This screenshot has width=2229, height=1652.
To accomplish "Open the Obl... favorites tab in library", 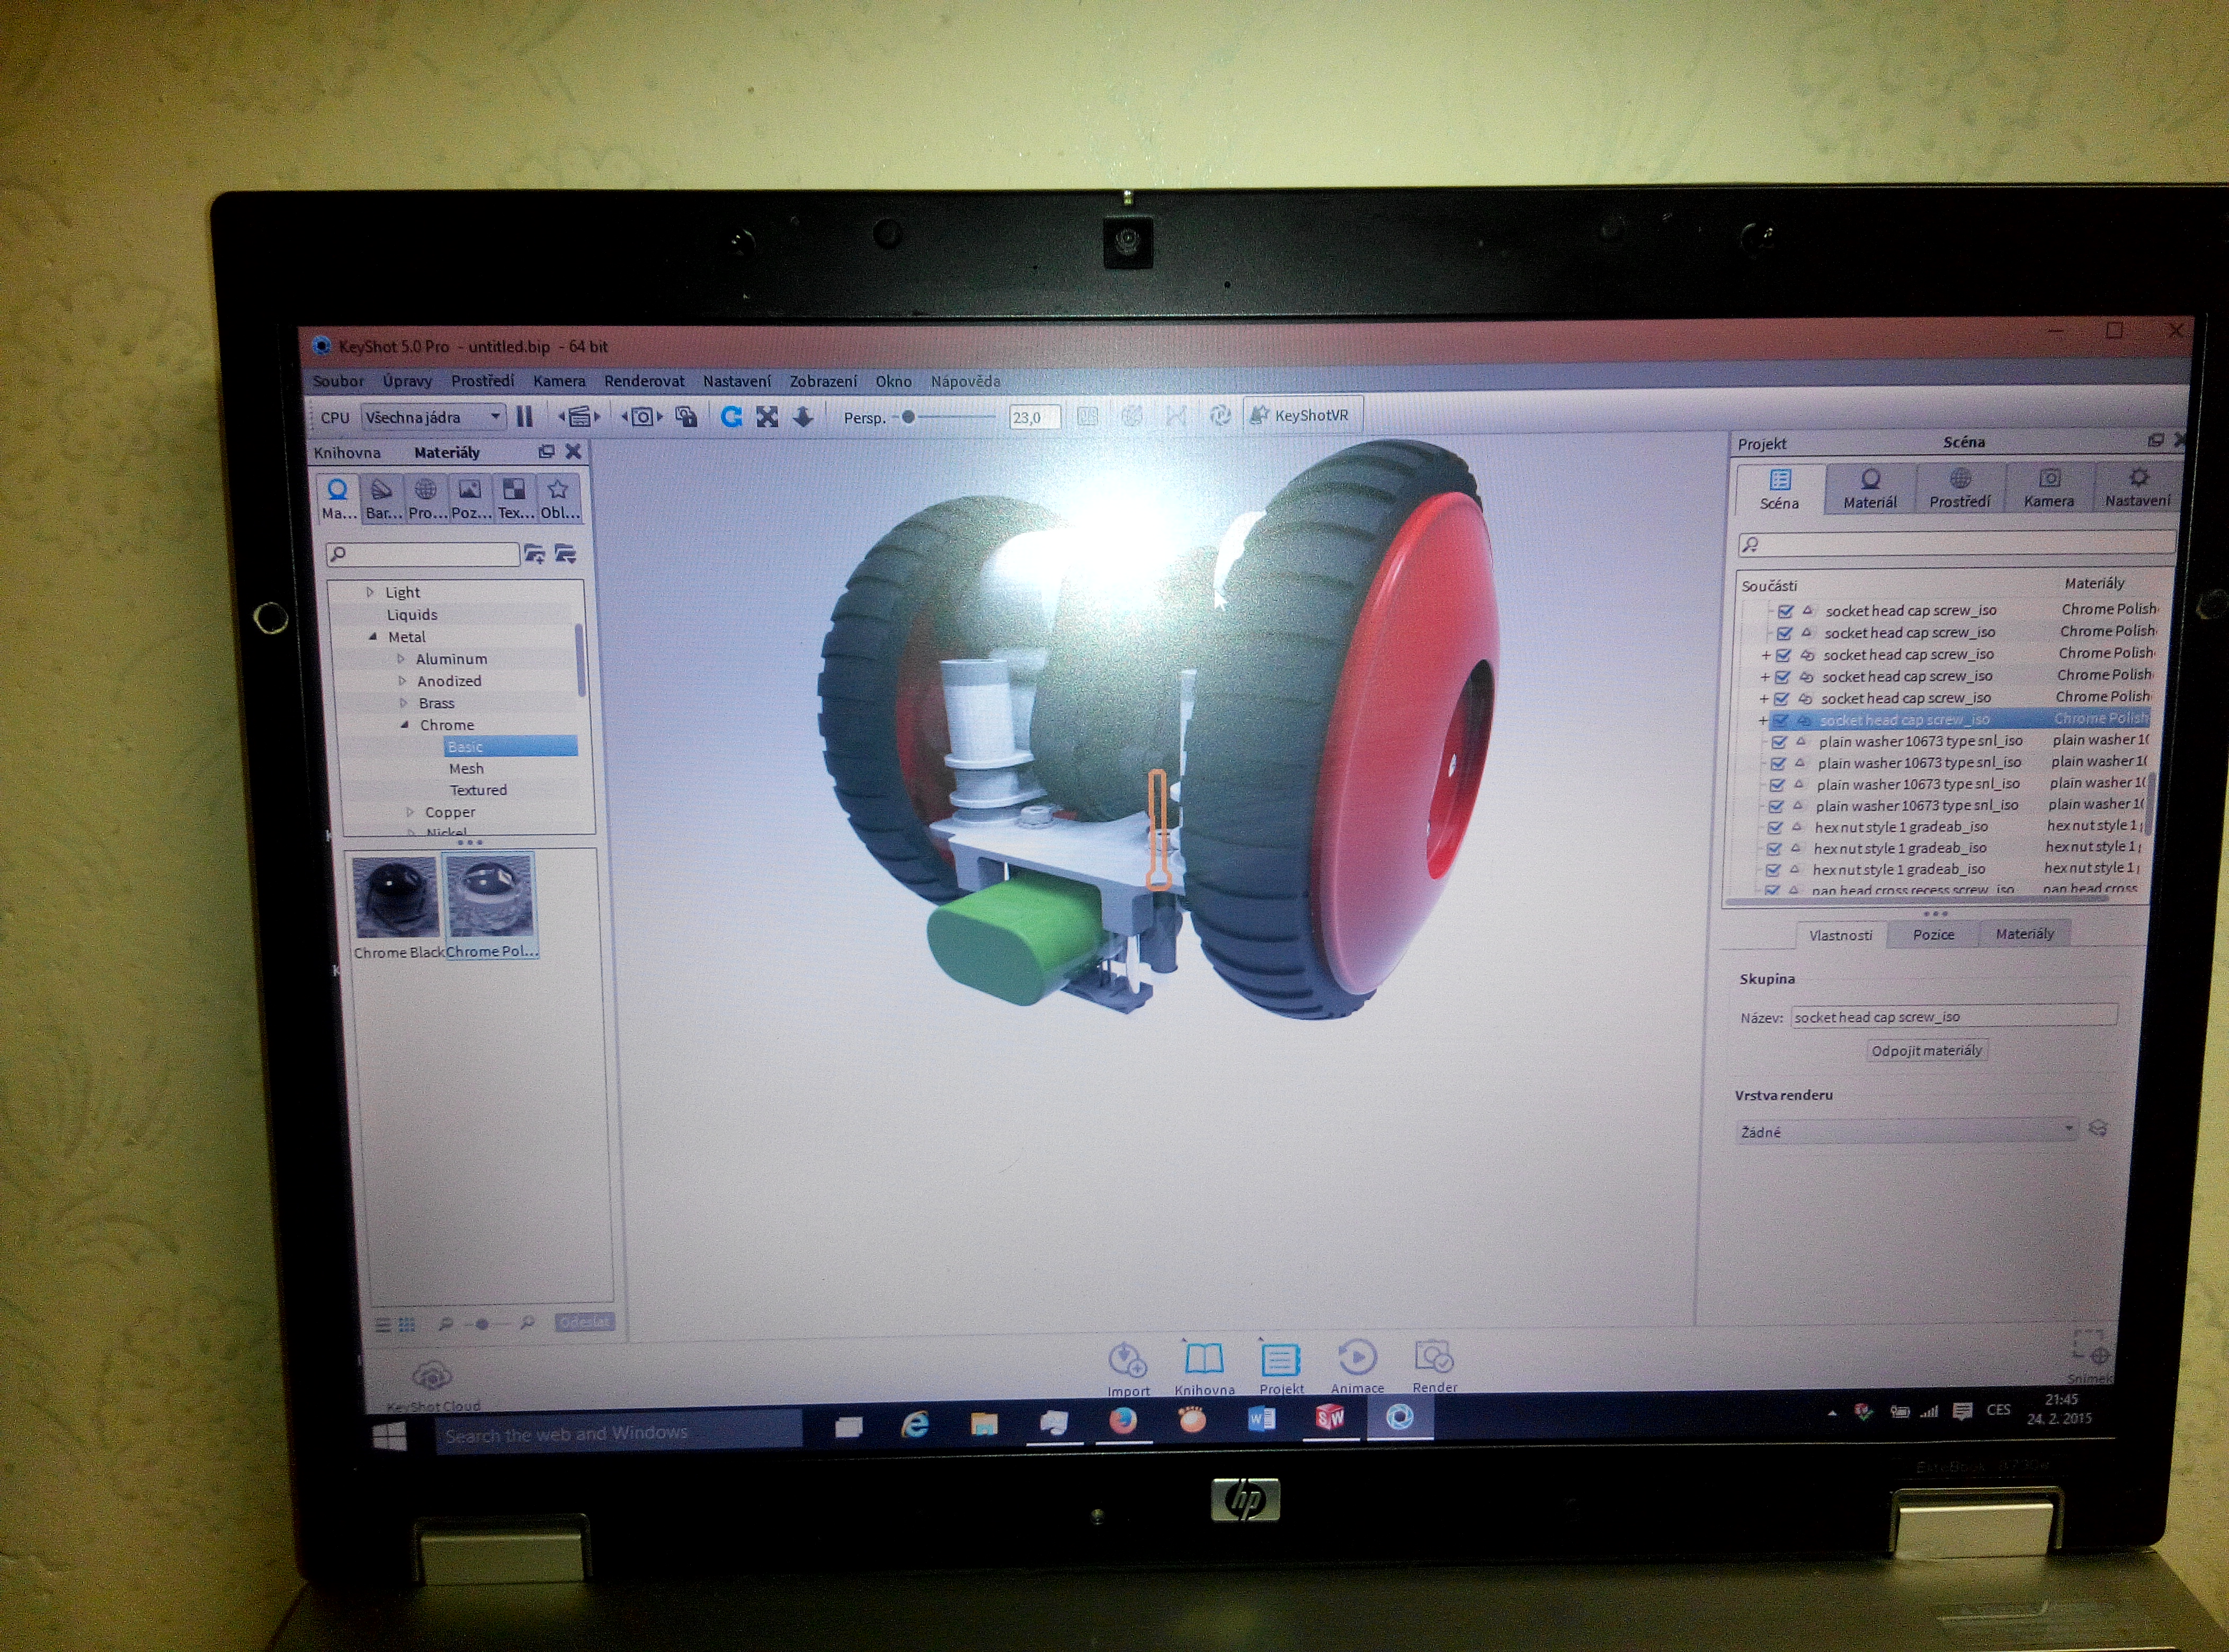I will 558,498.
